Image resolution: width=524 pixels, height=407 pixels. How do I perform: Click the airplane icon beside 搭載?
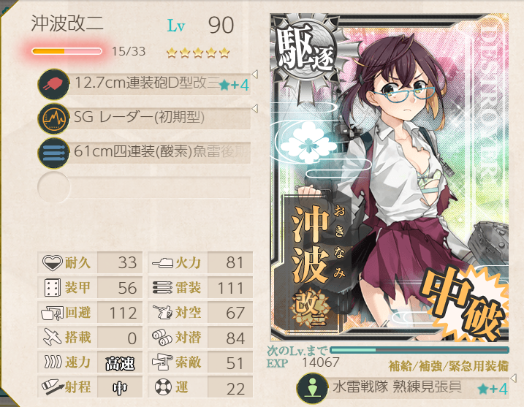click(x=53, y=337)
